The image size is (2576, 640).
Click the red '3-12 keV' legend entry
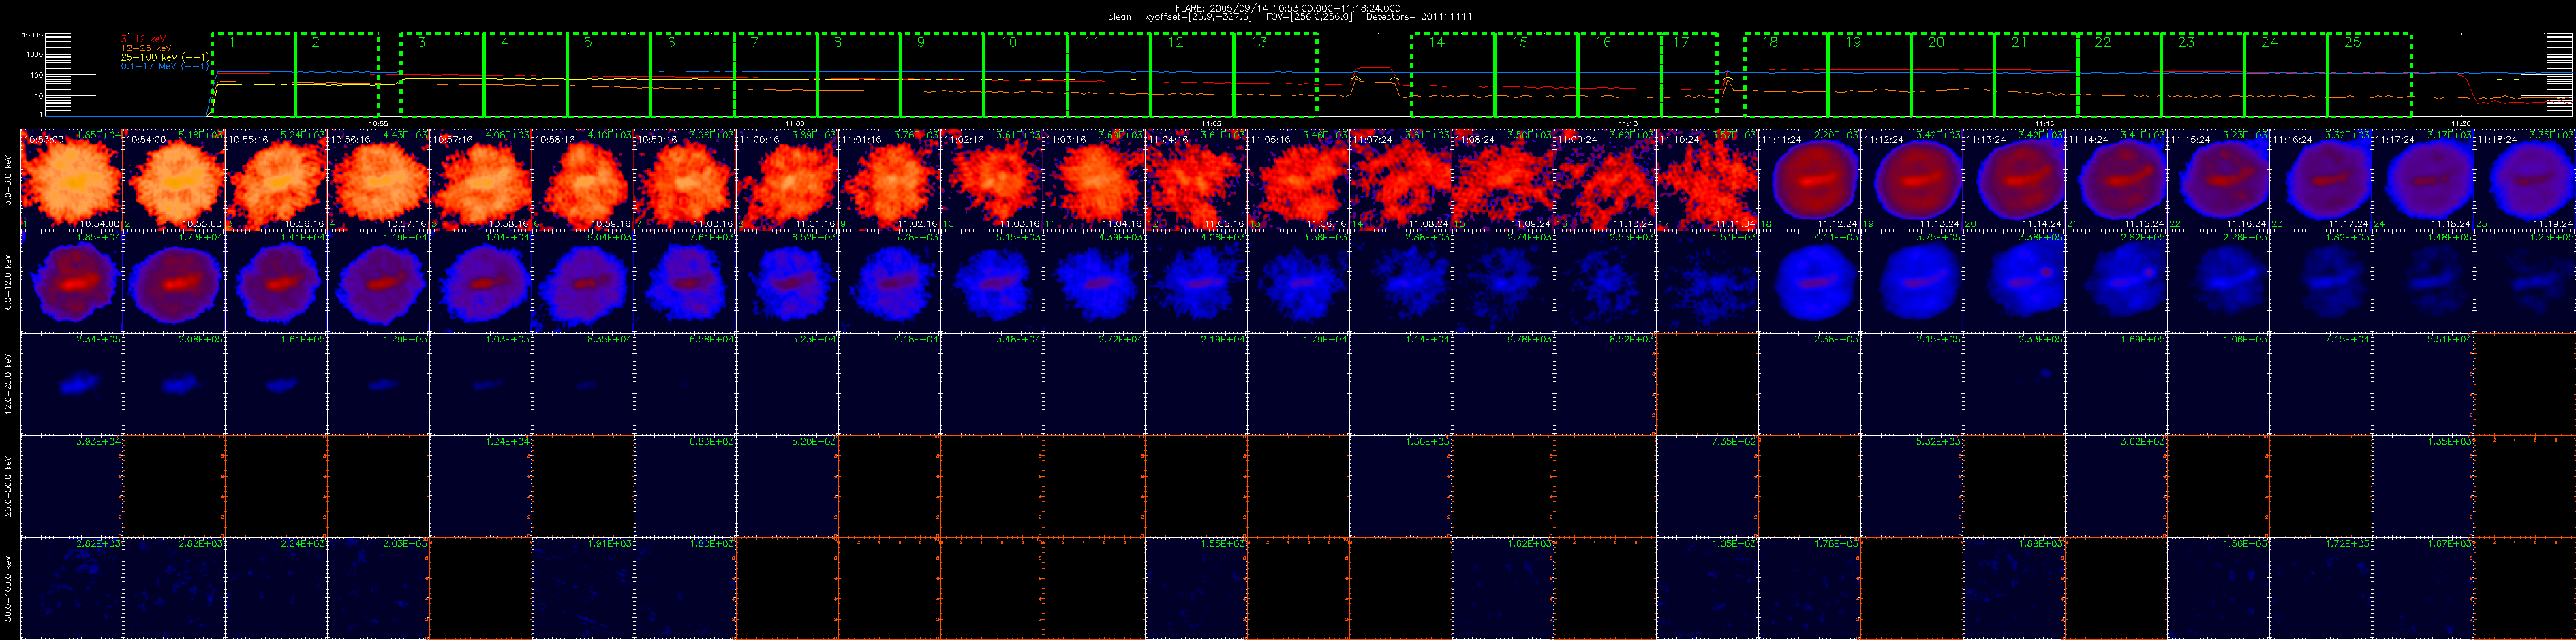tap(143, 38)
